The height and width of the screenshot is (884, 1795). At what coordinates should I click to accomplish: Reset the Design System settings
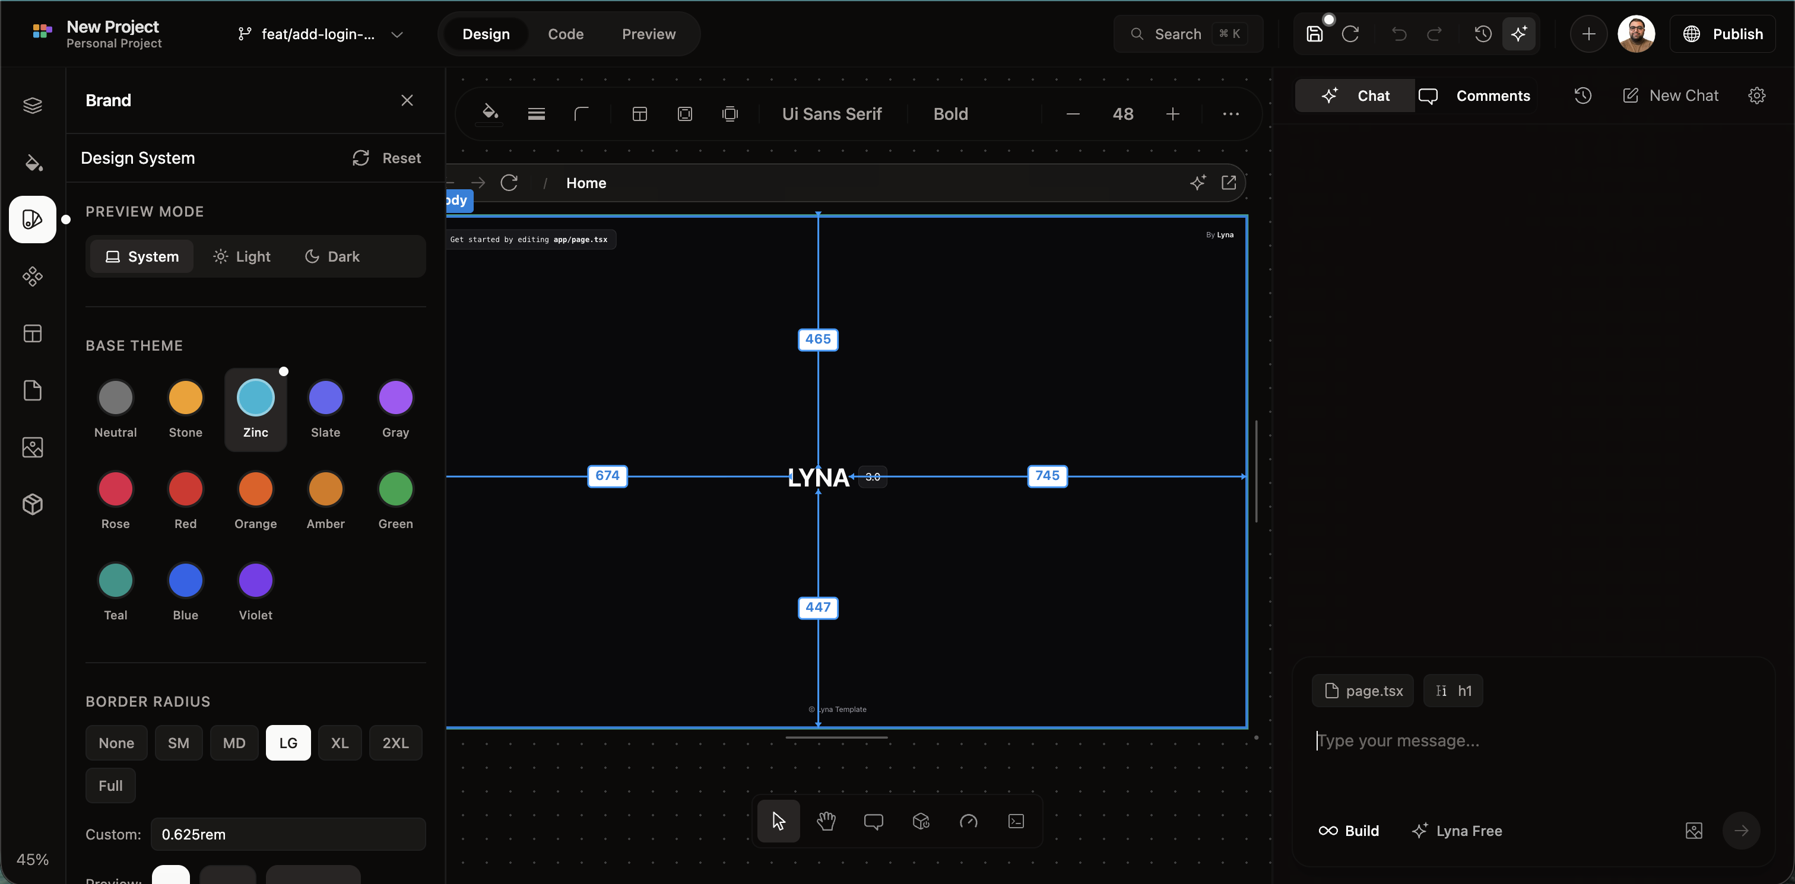coord(387,157)
